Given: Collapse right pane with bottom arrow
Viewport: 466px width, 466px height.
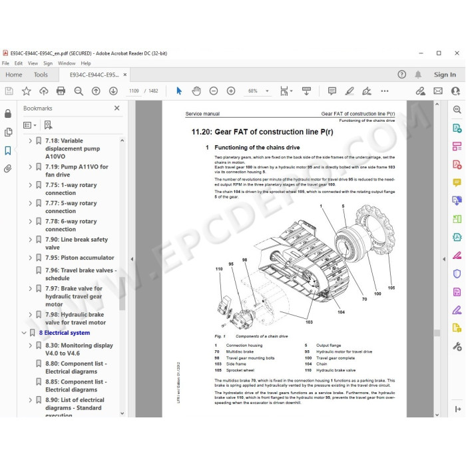Looking at the screenshot, I should click(458, 409).
